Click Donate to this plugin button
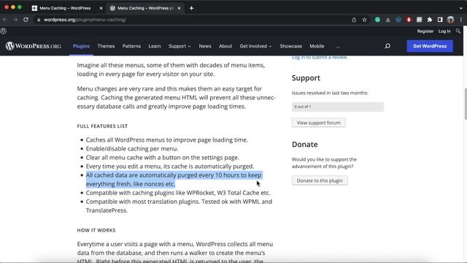 pyautogui.click(x=320, y=180)
